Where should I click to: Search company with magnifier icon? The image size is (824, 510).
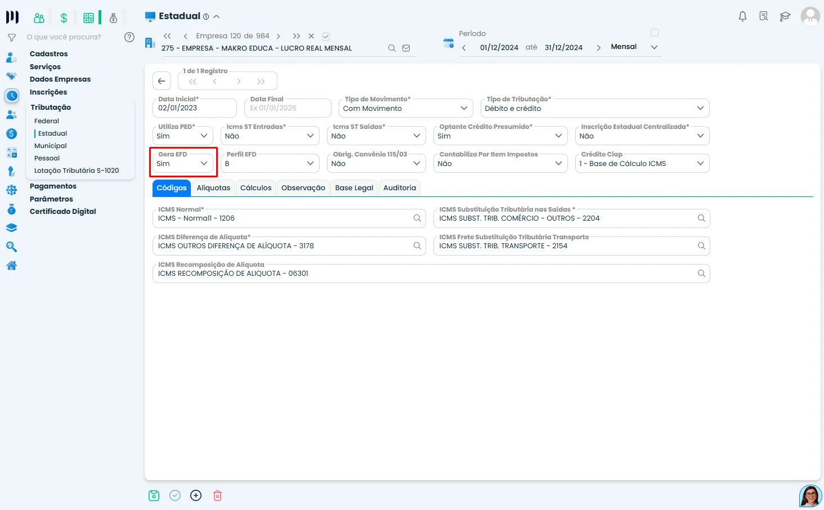[392, 48]
